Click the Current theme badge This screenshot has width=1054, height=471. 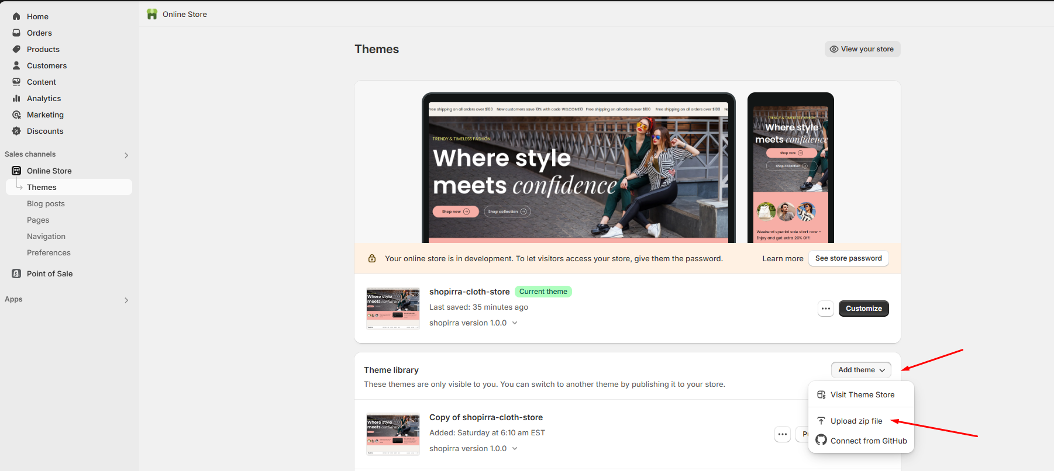point(543,292)
